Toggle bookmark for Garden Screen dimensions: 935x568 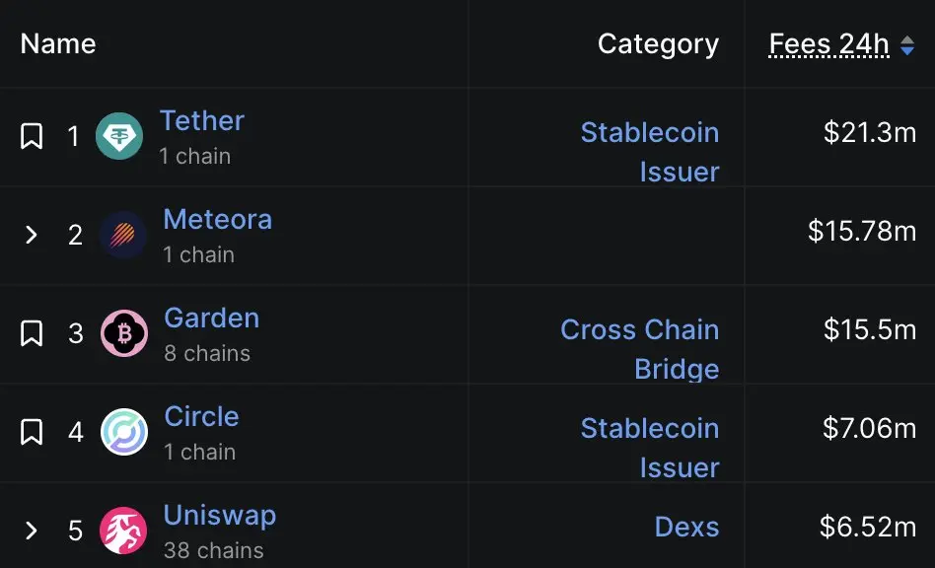[x=32, y=333]
